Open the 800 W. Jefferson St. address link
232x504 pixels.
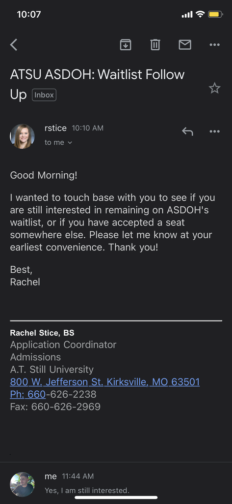tap(105, 382)
